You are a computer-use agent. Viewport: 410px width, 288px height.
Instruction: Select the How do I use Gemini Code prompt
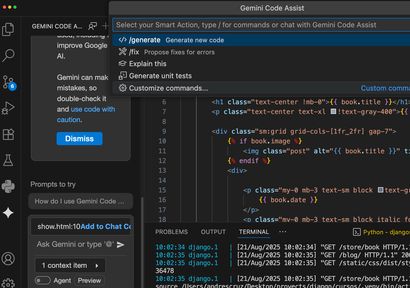81,201
